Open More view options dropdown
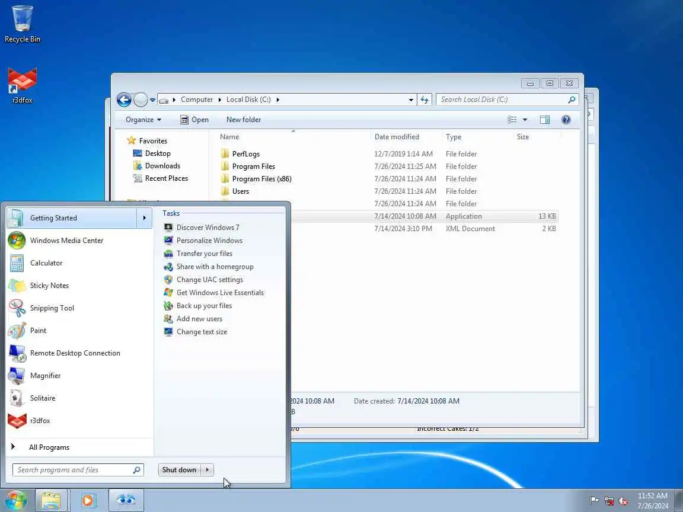This screenshot has height=512, width=683. (525, 120)
